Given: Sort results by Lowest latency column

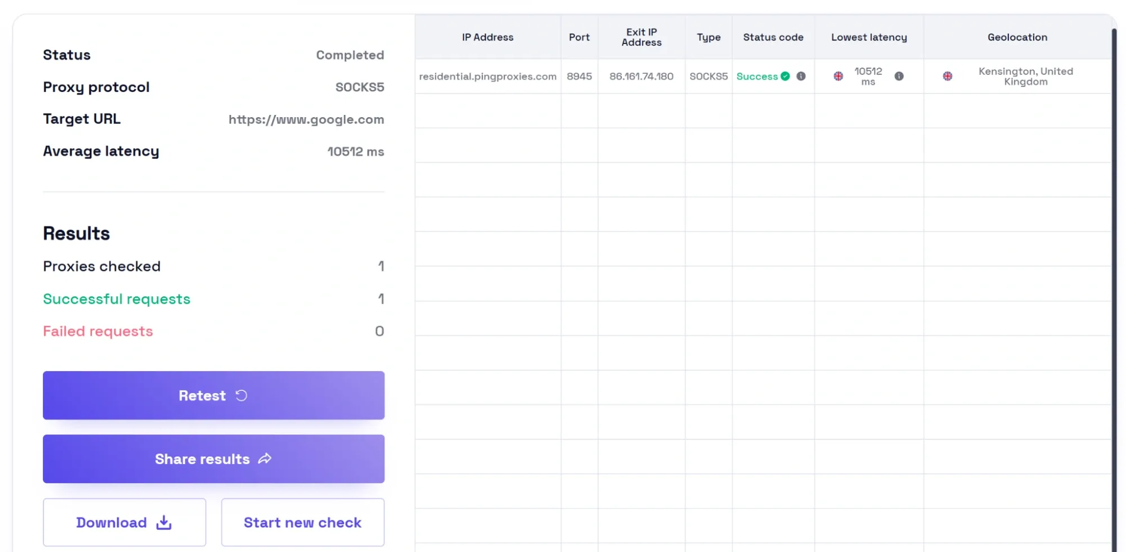Looking at the screenshot, I should click(x=869, y=37).
